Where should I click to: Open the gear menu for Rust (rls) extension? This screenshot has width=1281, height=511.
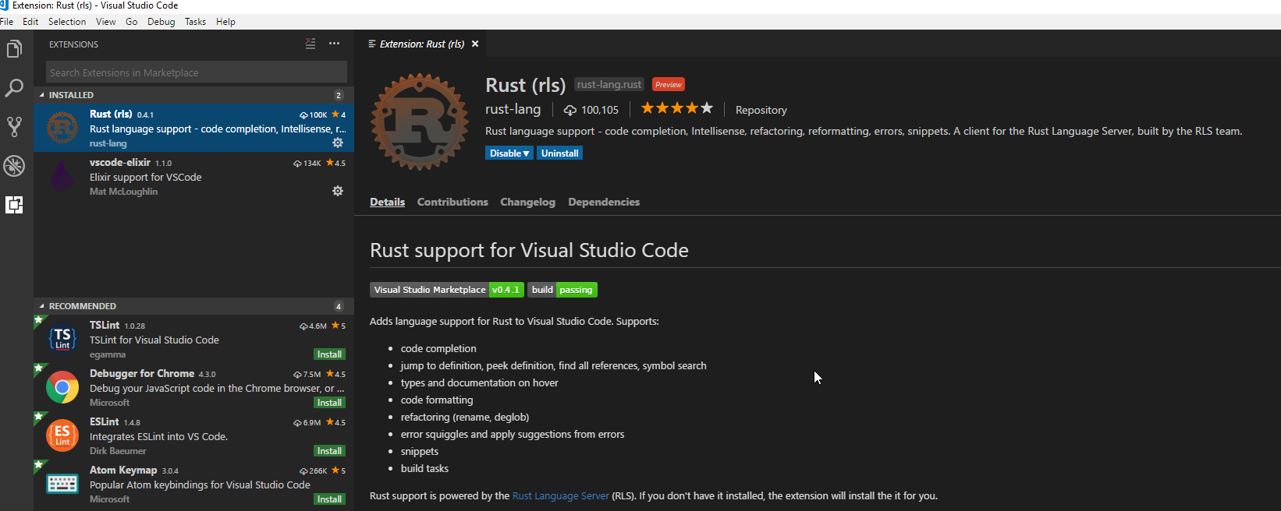(338, 143)
